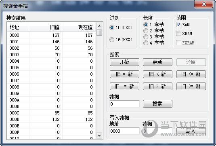Viewport: 216px width, 146px height.
Task: Uncheck the RAM range checkbox
Action: click(178, 25)
